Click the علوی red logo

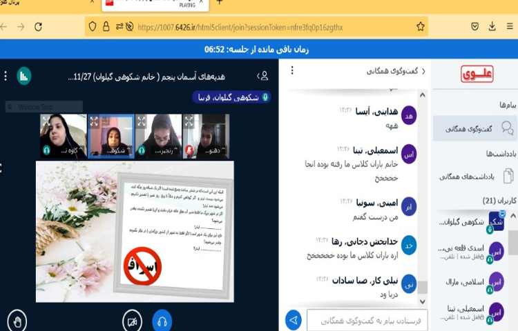477,74
